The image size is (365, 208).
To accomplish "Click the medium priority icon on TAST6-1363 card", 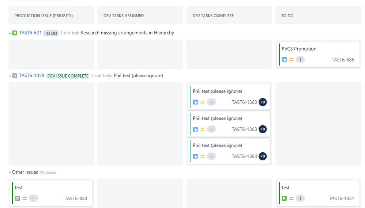I will coord(203,129).
